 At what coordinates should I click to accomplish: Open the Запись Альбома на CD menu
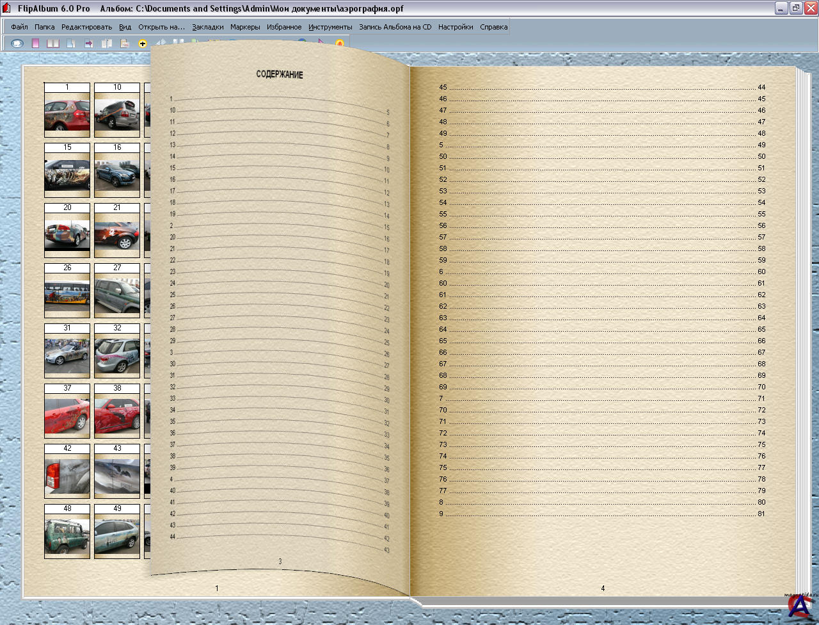click(x=395, y=27)
